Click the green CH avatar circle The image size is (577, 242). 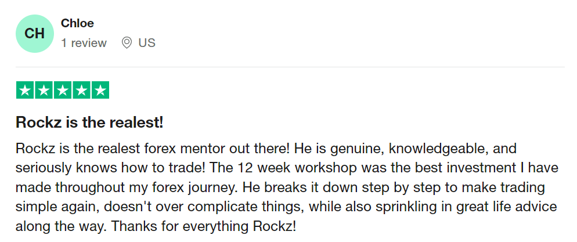click(35, 34)
